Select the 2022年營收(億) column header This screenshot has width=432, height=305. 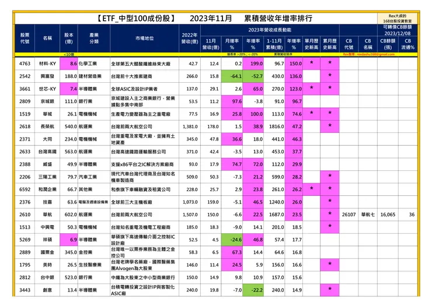(190, 38)
